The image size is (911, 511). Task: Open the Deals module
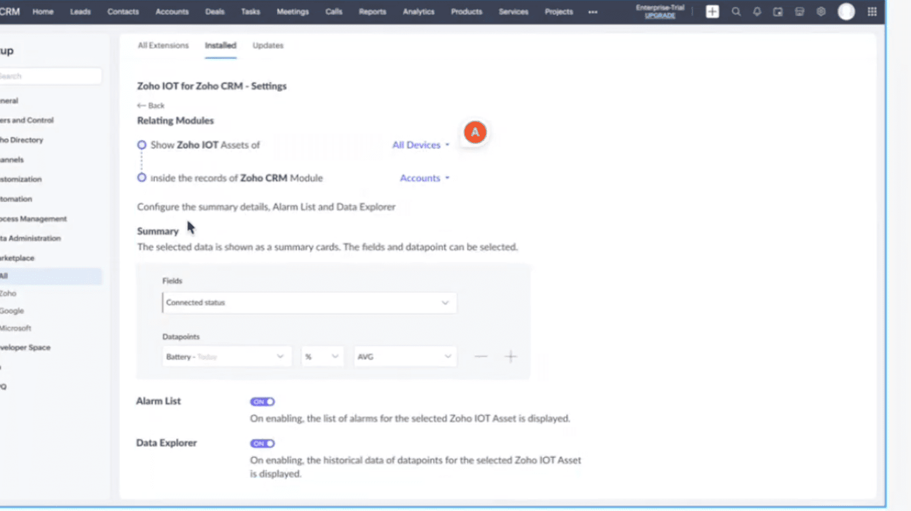pos(215,11)
